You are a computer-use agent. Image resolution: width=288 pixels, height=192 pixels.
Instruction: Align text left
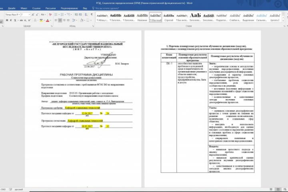coord(56,20)
